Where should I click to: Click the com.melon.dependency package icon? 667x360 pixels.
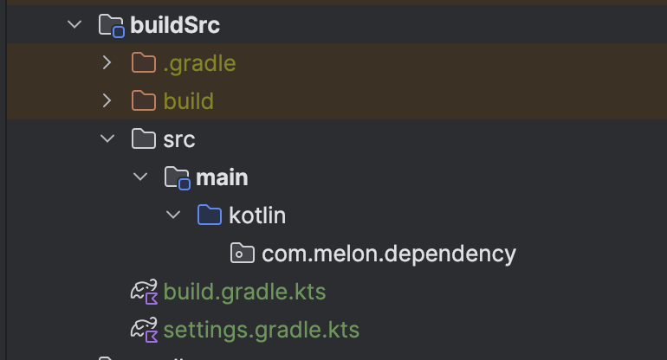(x=243, y=254)
